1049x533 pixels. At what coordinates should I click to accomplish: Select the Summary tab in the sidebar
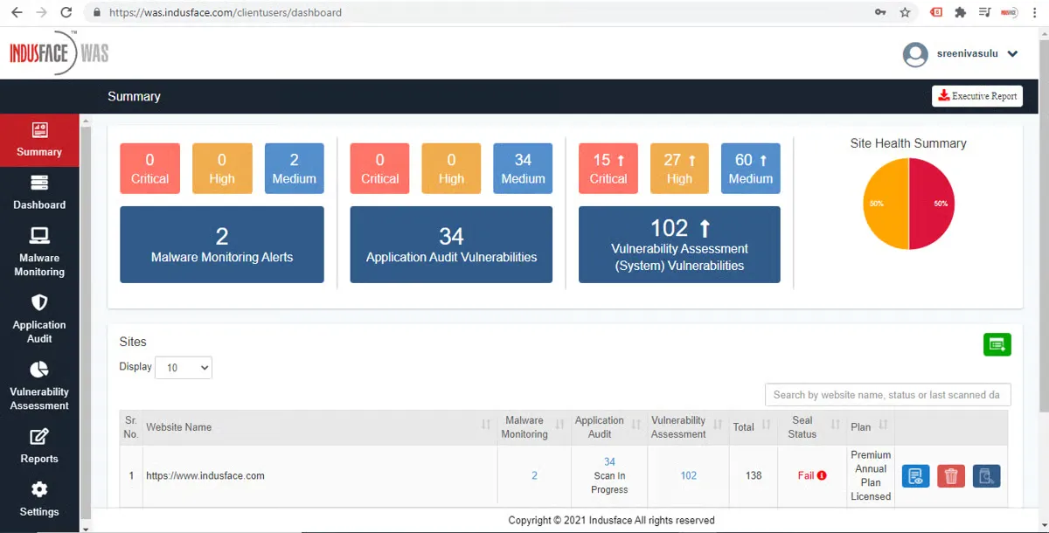38,141
